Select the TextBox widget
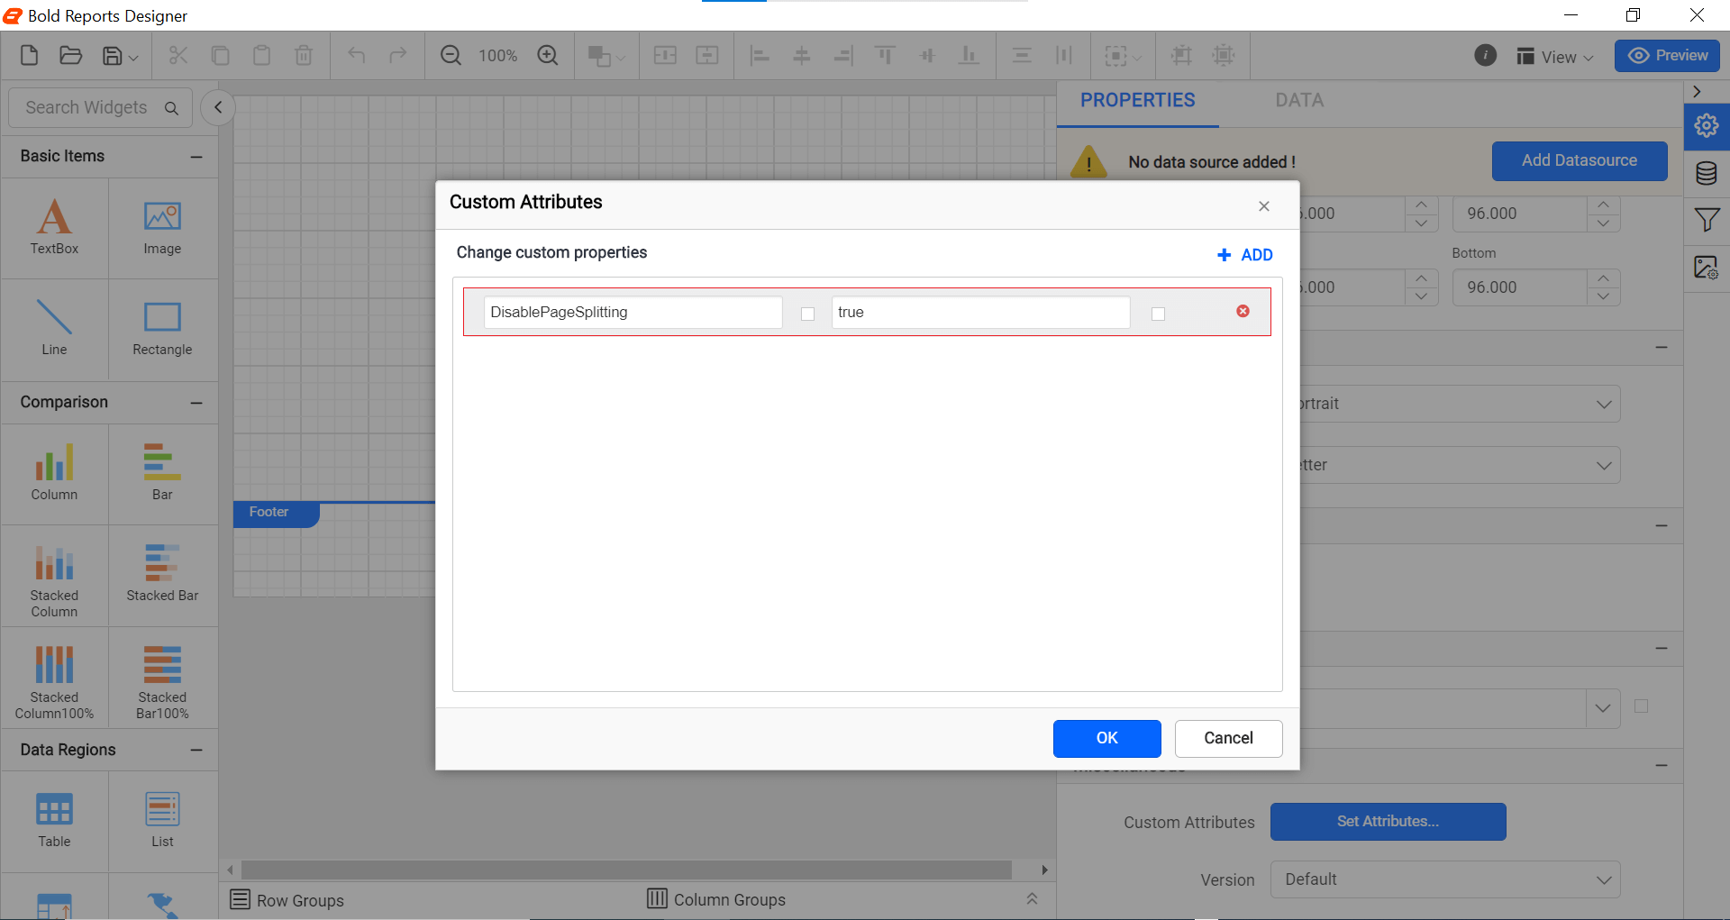This screenshot has width=1730, height=920. [x=54, y=227]
